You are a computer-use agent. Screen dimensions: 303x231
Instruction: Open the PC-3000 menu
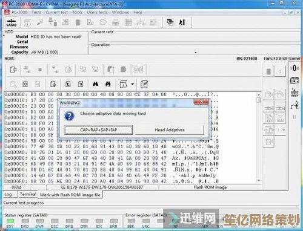point(19,12)
